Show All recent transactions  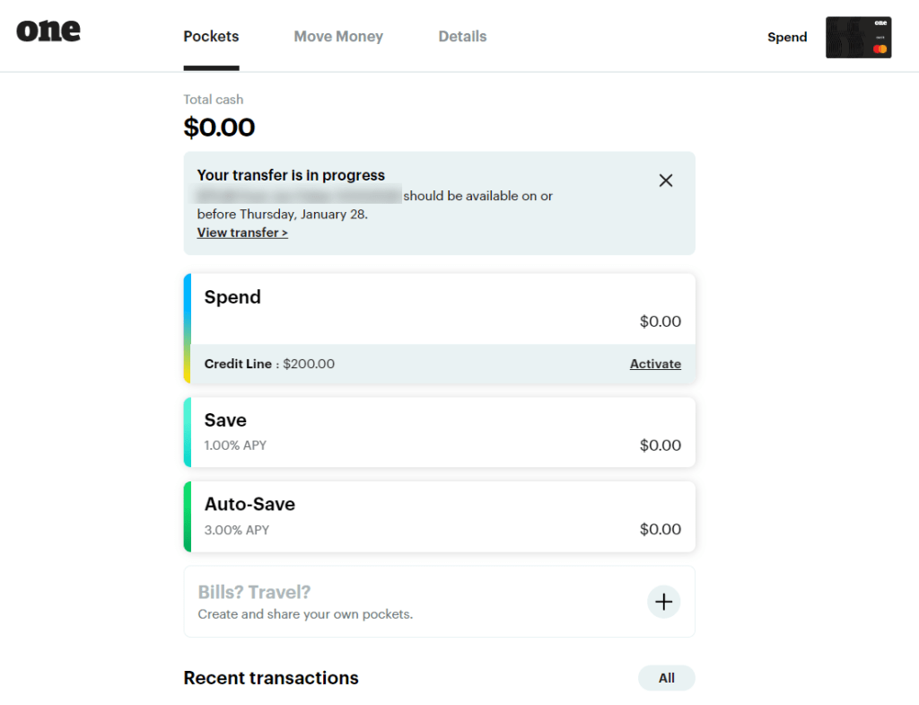coord(666,678)
